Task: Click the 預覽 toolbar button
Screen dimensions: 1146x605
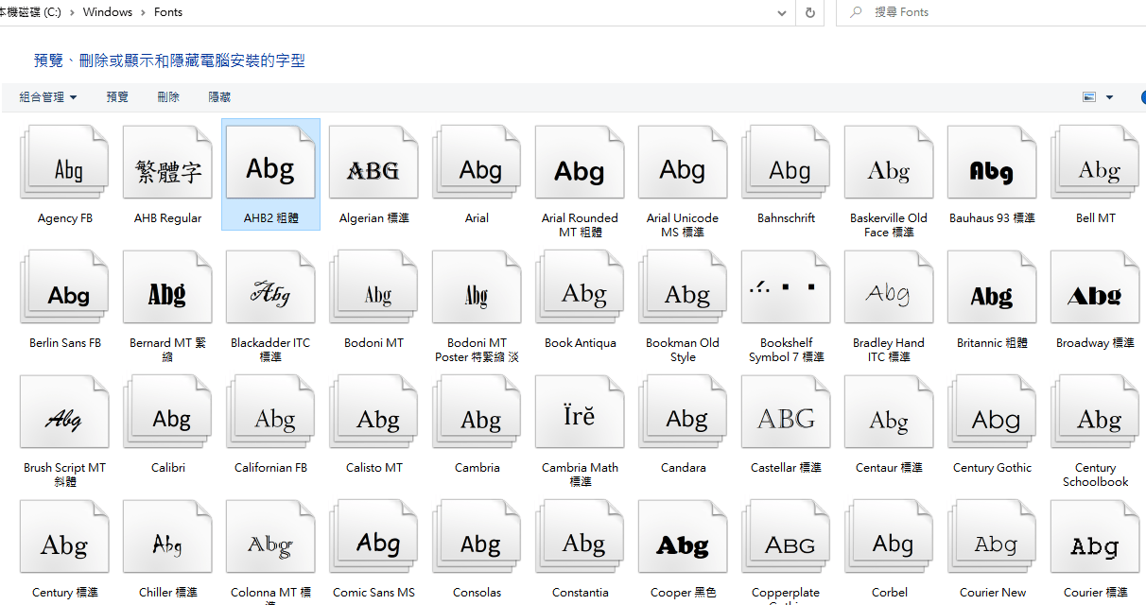Action: 117,97
